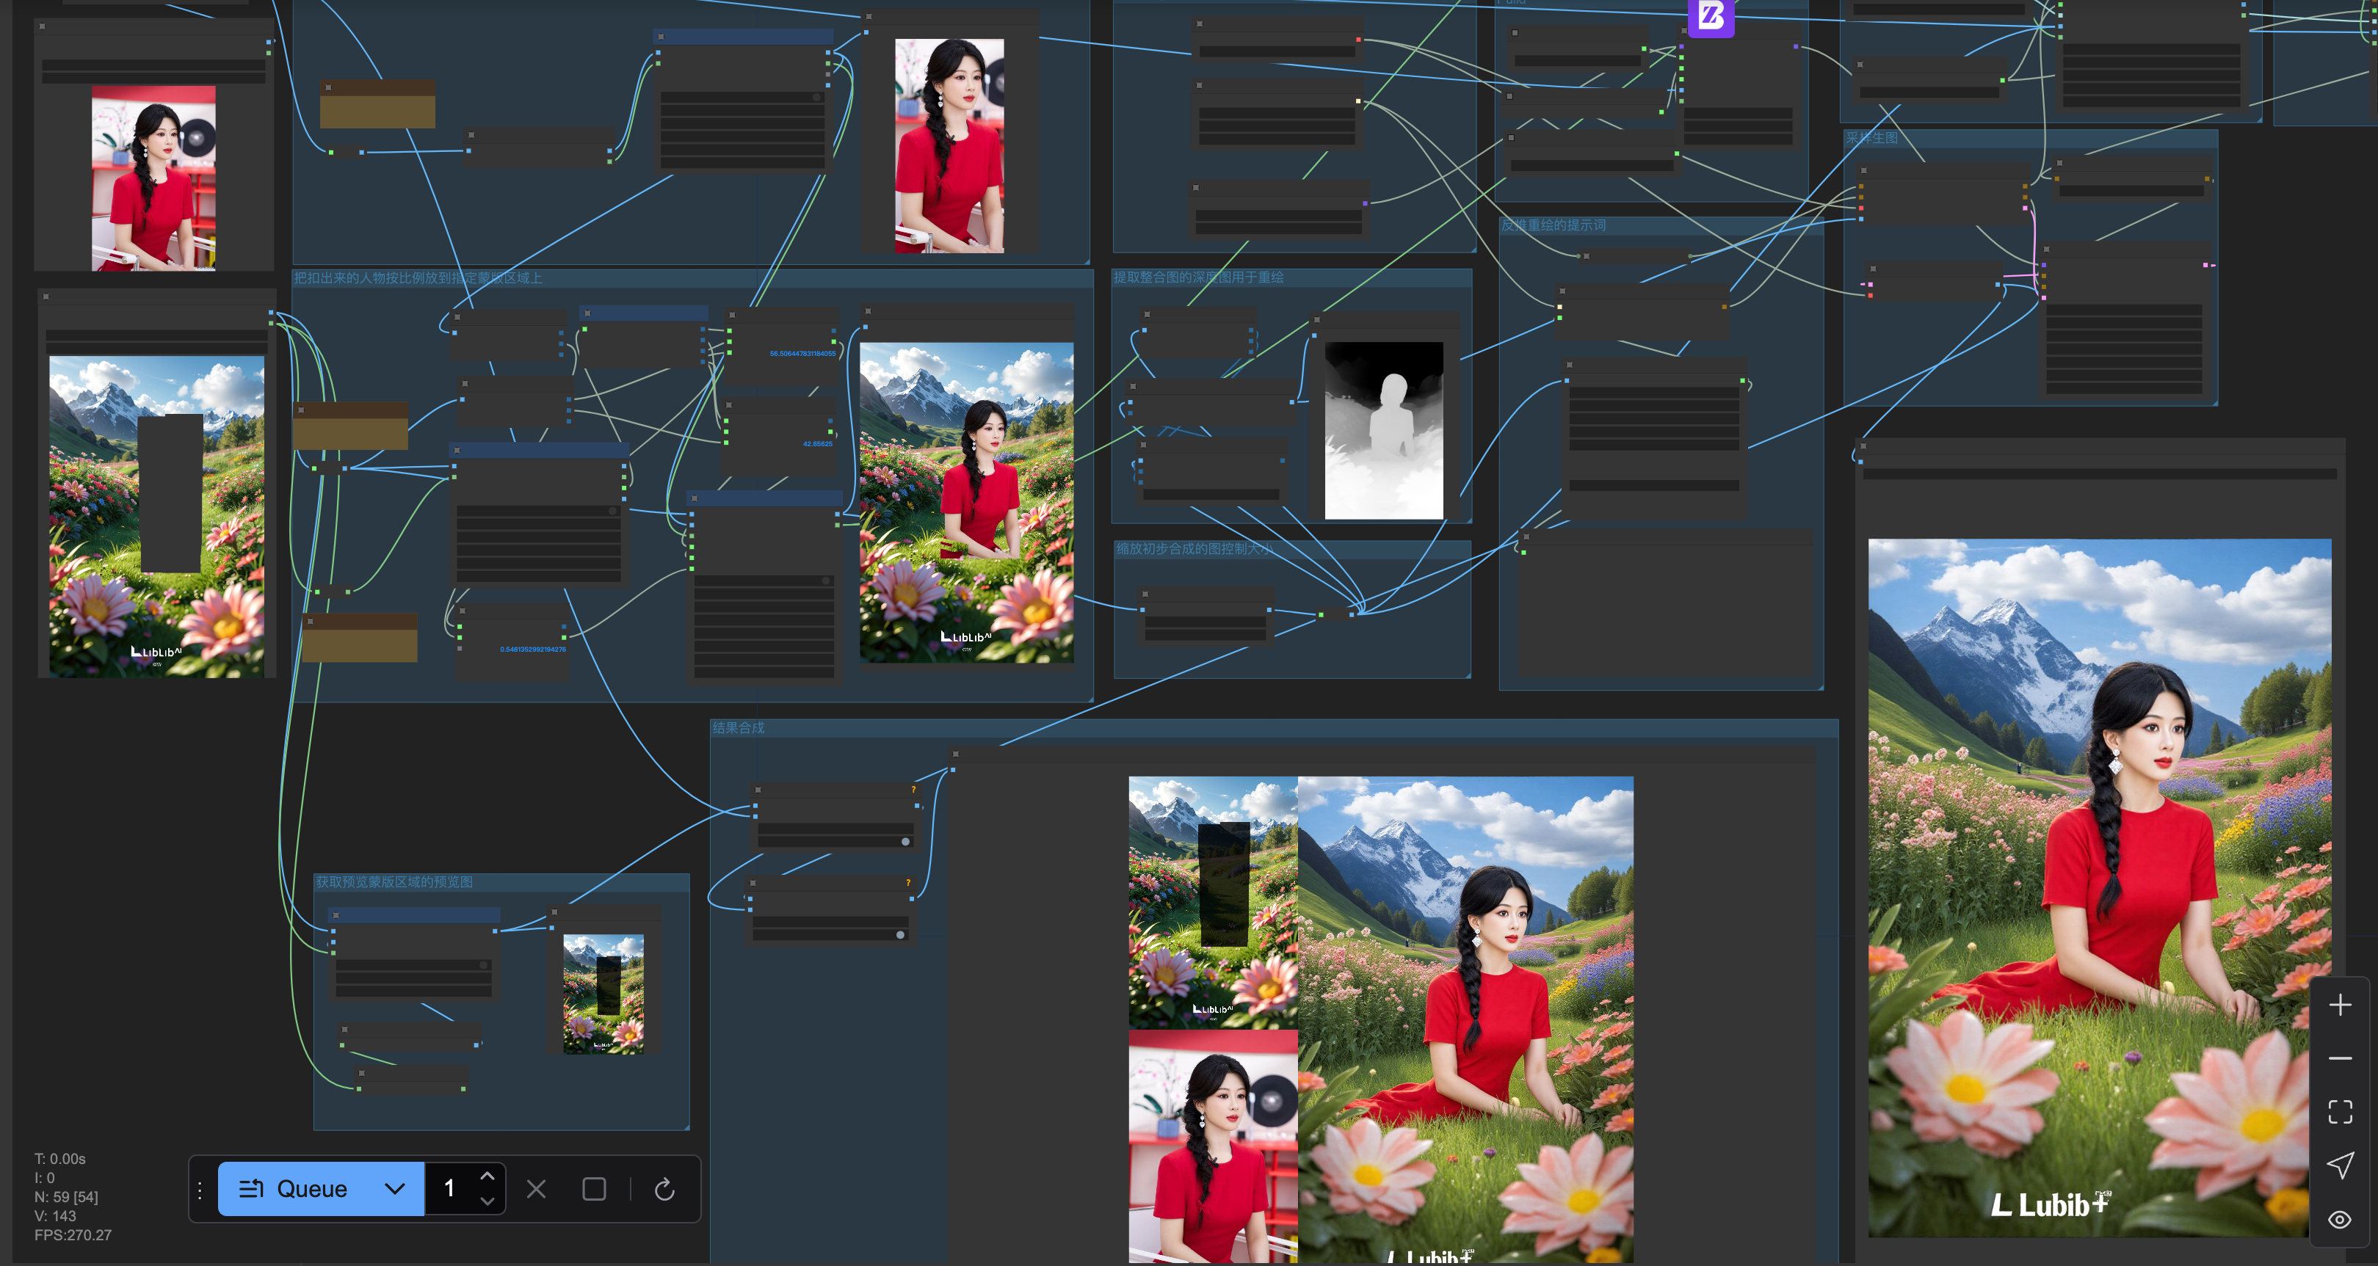Open the Queue options dropdown chevron
The image size is (2378, 1266).
click(x=395, y=1190)
